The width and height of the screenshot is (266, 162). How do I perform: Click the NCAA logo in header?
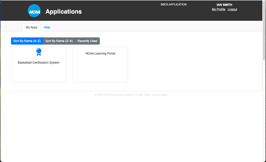click(x=34, y=11)
